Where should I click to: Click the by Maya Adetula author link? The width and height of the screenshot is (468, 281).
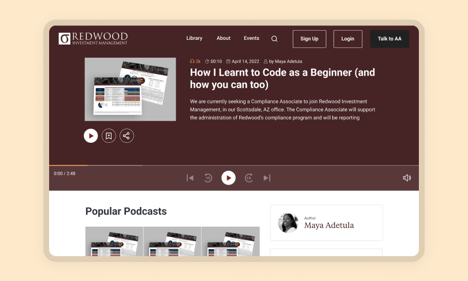click(283, 61)
